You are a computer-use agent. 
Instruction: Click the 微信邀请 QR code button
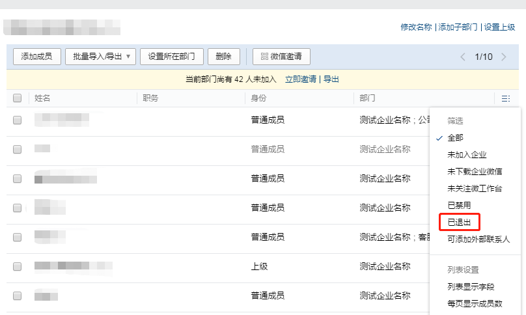click(x=281, y=57)
